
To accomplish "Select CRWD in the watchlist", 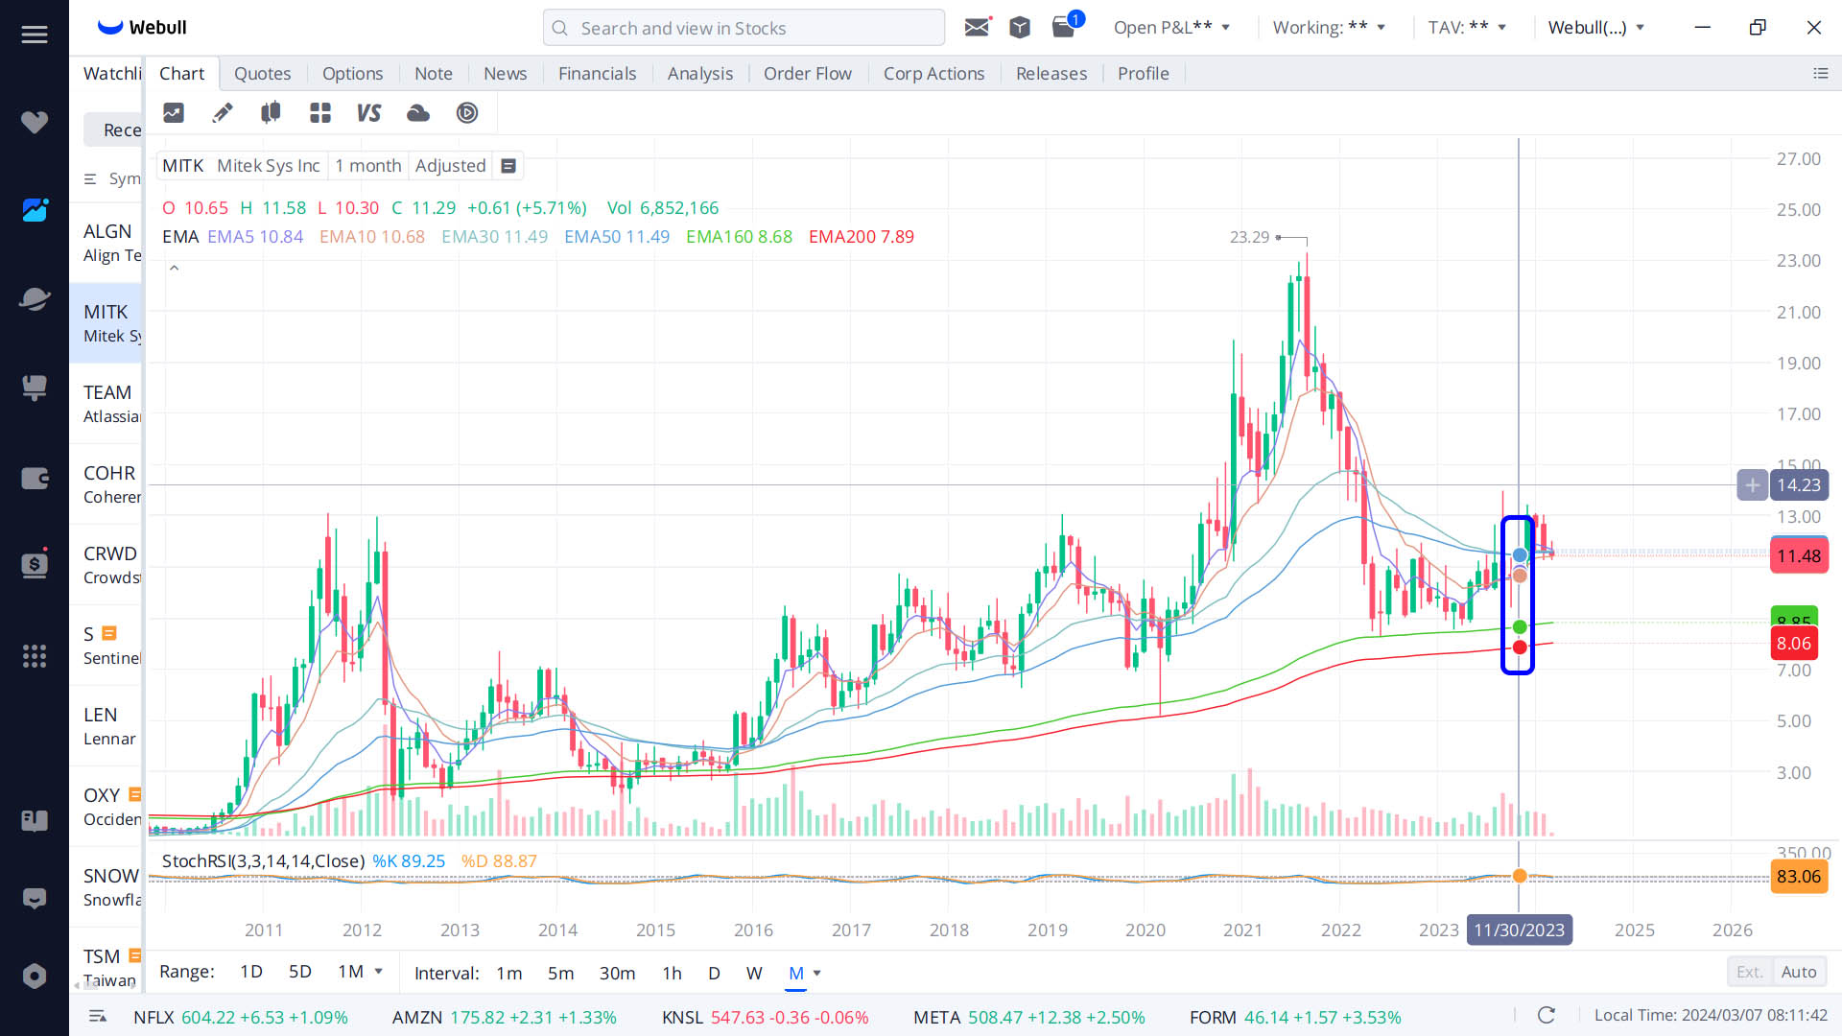I will tap(106, 565).
